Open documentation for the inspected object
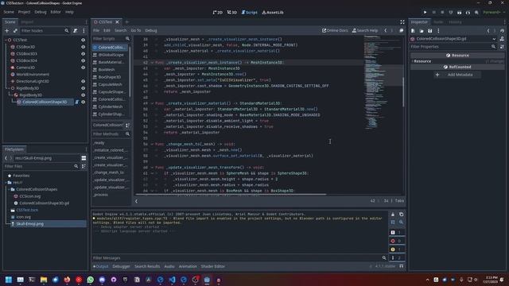Screen dimensions: 509x286 pos(502,39)
